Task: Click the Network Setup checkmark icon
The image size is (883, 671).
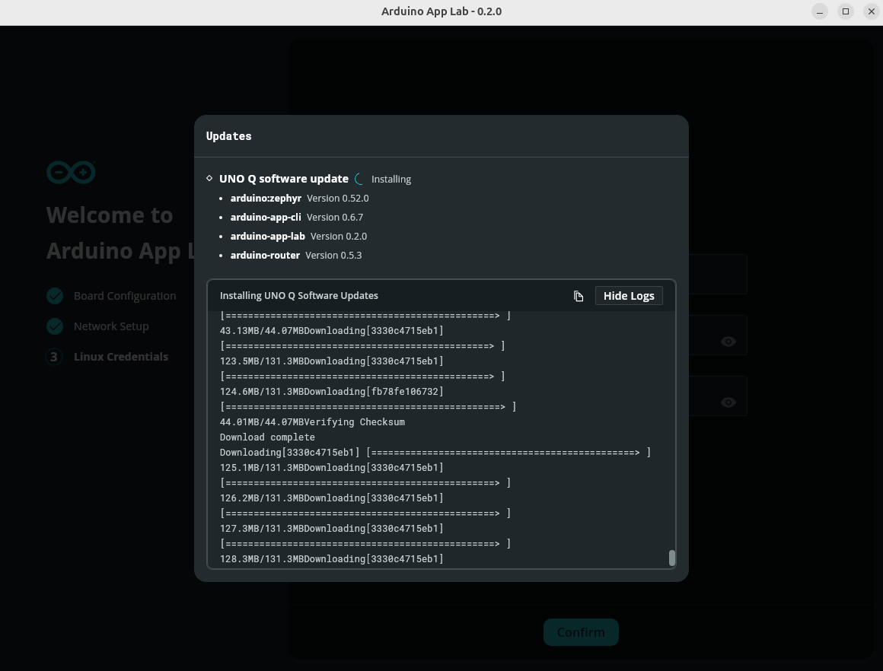Action: (x=55, y=326)
